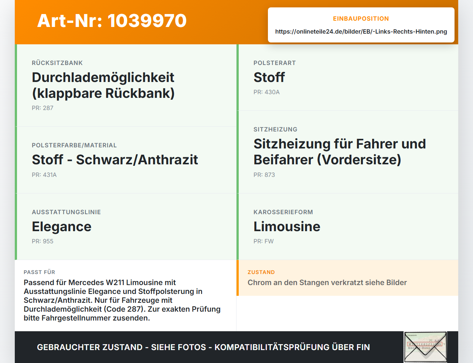Select the Limousine body type value
The width and height of the screenshot is (473, 363).
point(287,226)
